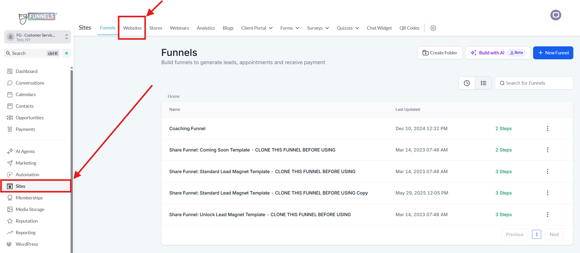Switch to the Funnels tab
This screenshot has width=580, height=253.
[x=108, y=28]
